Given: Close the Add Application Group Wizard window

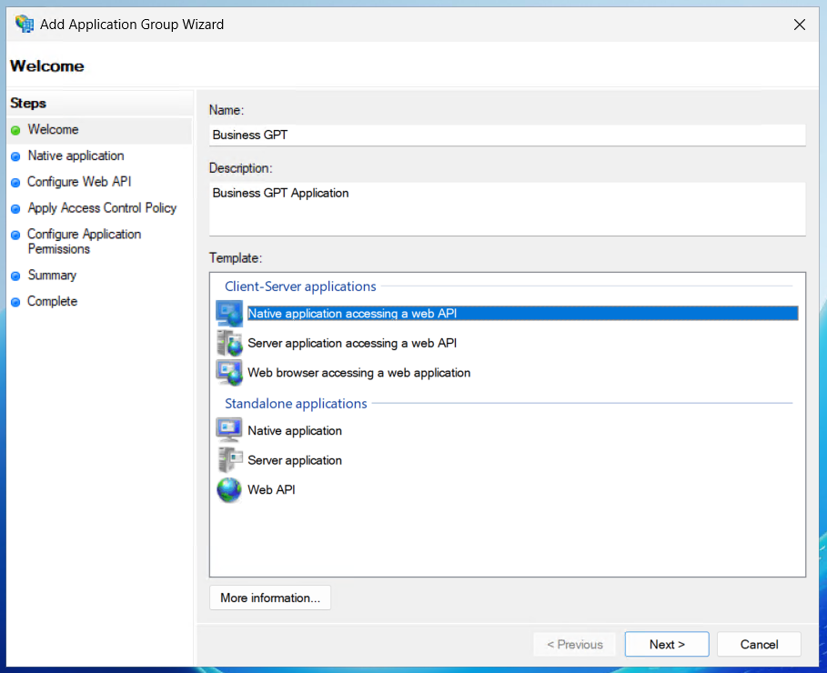Looking at the screenshot, I should pos(800,25).
